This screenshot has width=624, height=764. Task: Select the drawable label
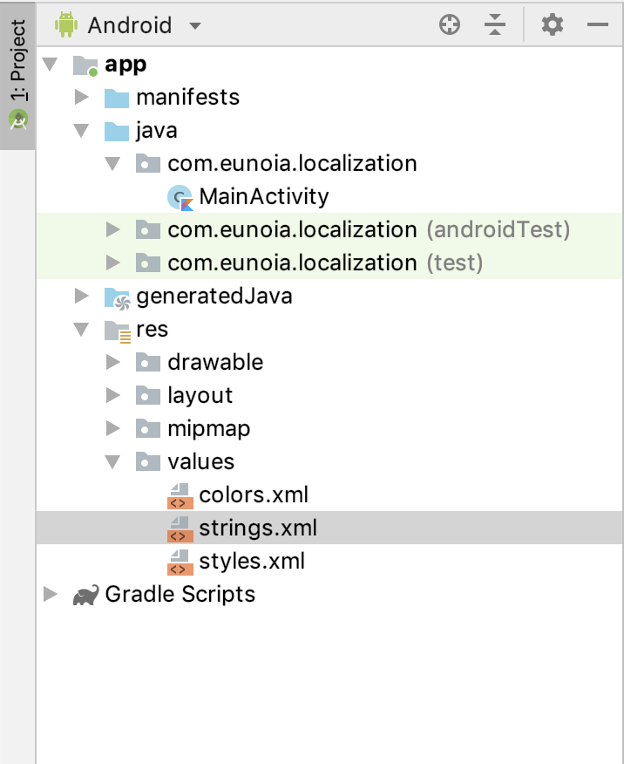coord(215,362)
